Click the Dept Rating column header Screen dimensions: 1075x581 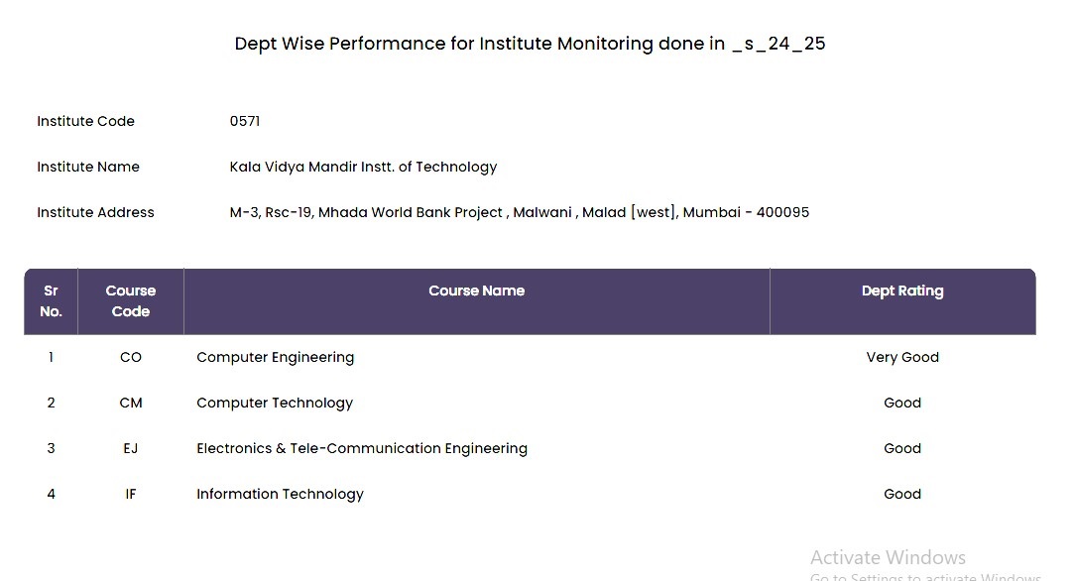pos(901,290)
